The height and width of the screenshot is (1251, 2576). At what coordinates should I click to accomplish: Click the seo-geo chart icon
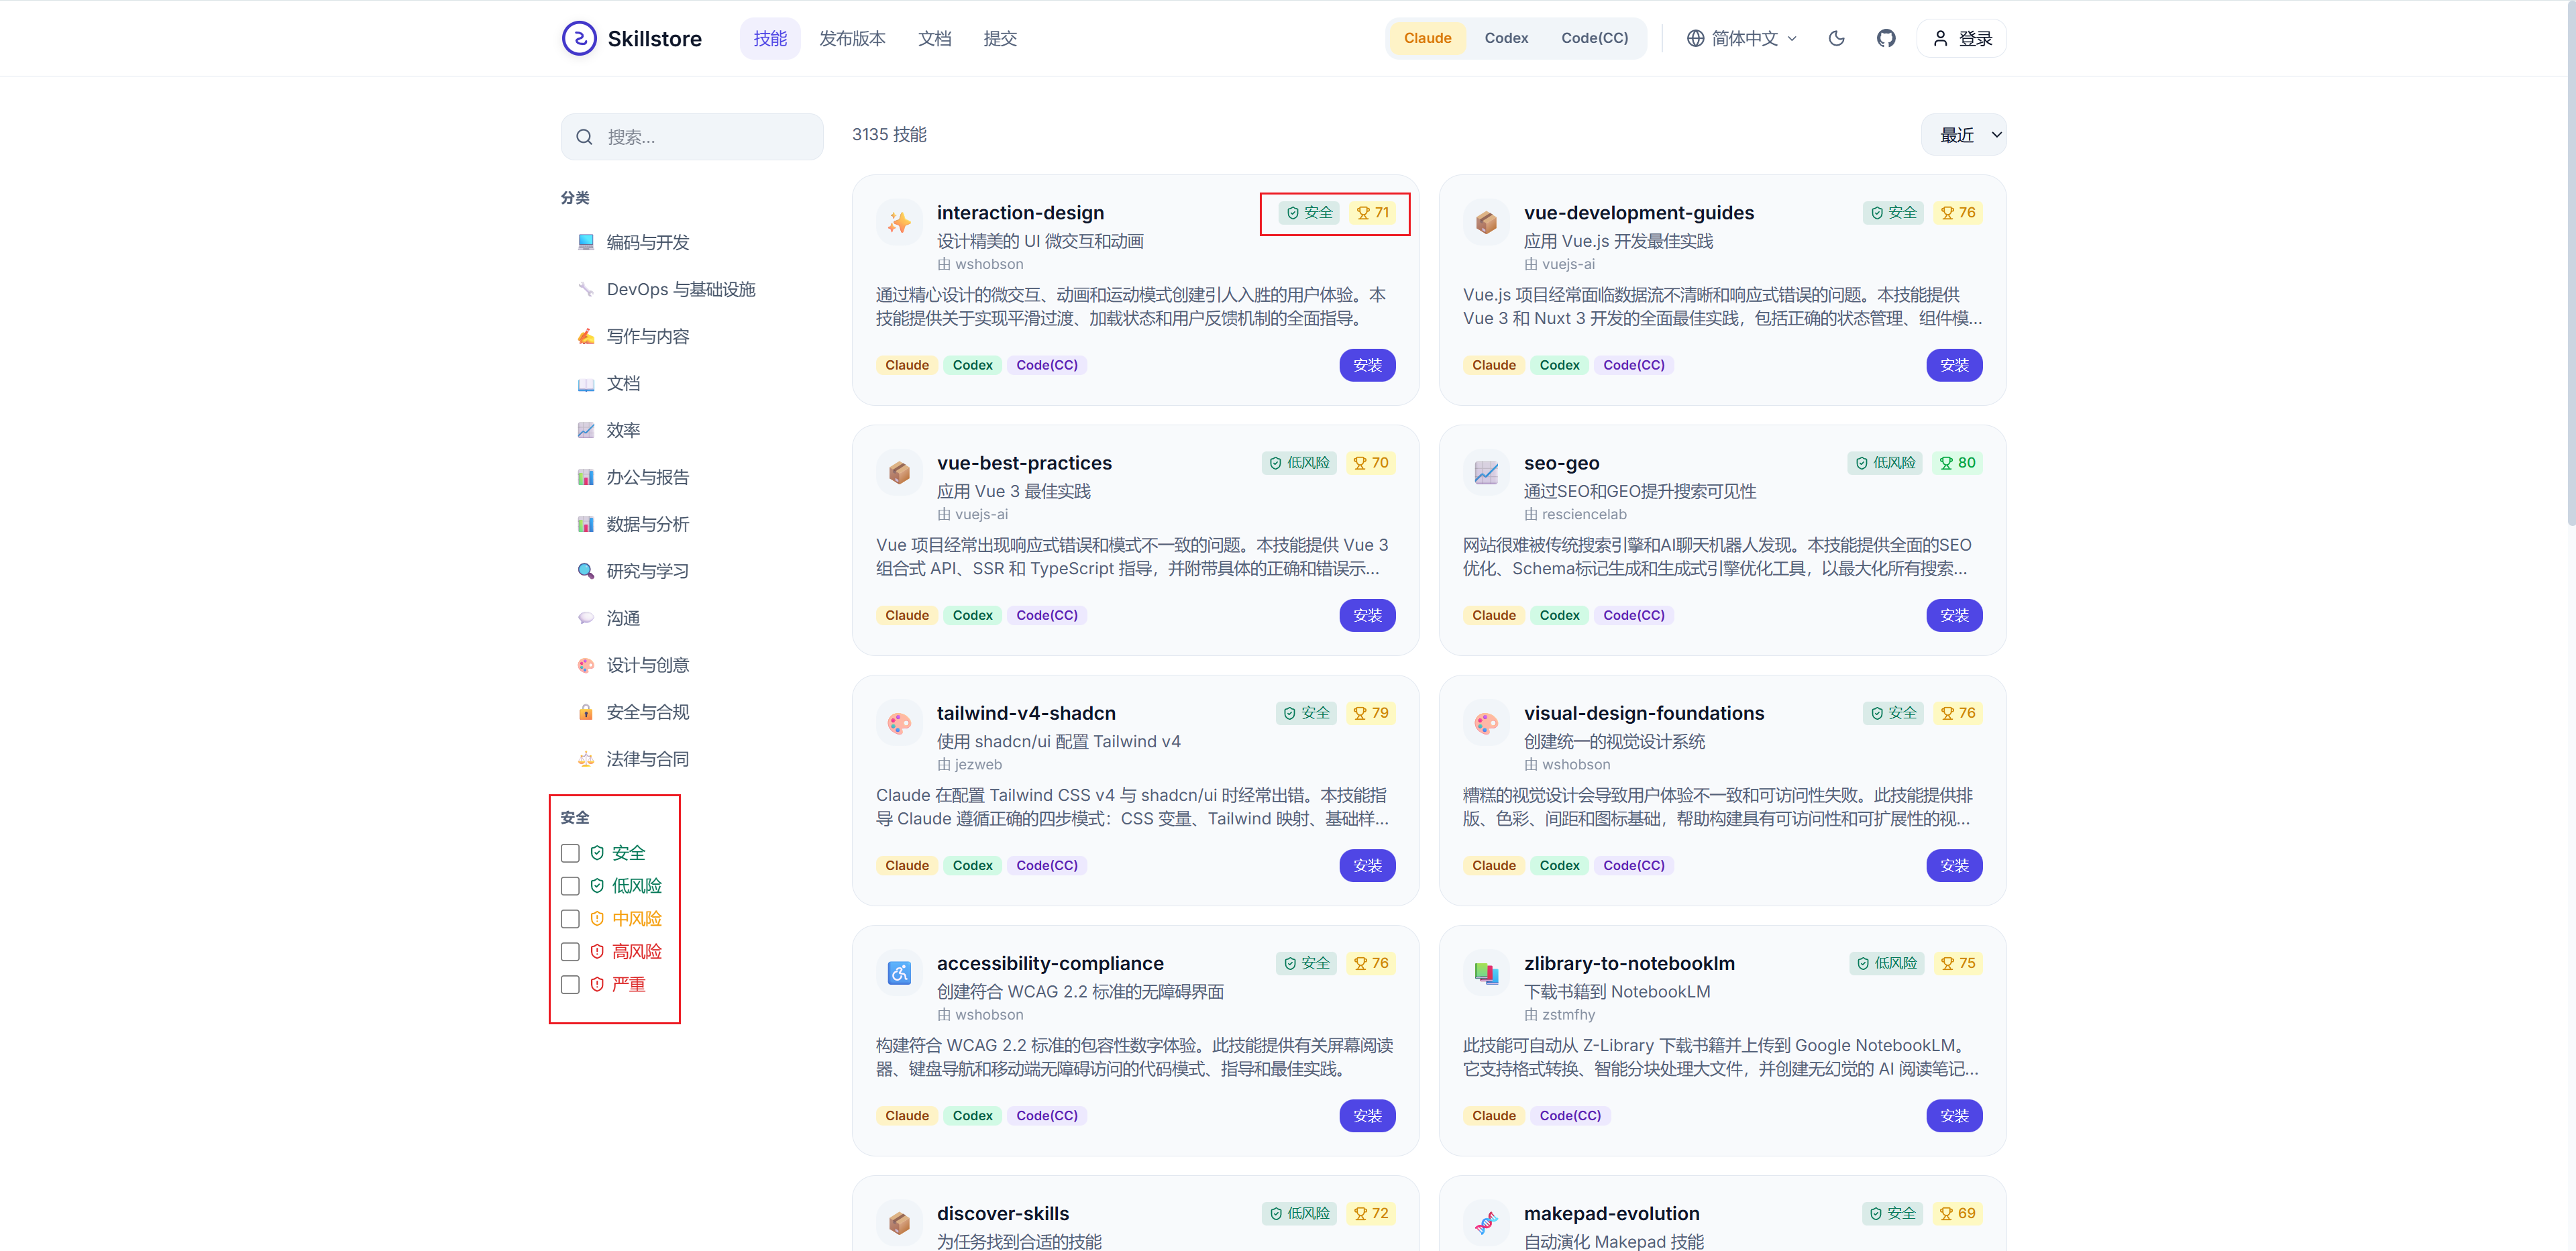click(x=1486, y=472)
